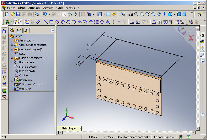
Task: Click the Pan view cross-arrows icon
Action: pyautogui.click(x=164, y=14)
